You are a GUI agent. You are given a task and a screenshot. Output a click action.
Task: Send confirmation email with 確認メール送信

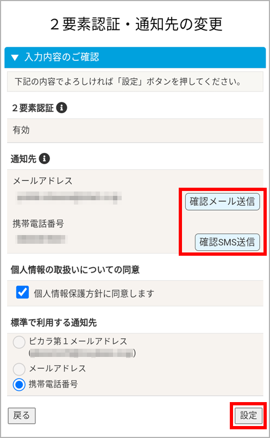click(x=222, y=202)
